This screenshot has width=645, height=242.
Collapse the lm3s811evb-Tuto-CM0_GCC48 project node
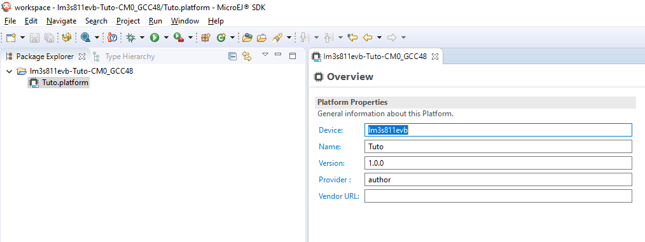point(9,71)
